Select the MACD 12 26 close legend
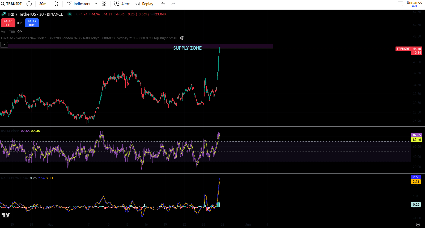 point(14,178)
